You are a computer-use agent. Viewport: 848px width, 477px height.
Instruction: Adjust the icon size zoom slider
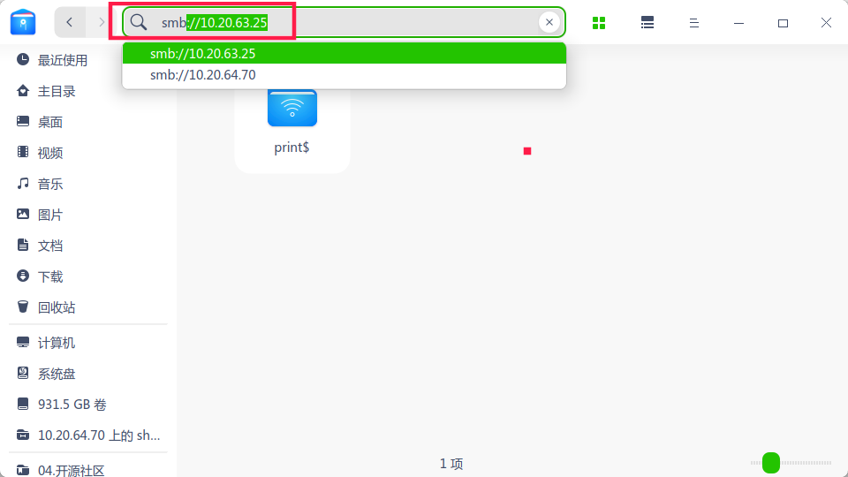(771, 463)
